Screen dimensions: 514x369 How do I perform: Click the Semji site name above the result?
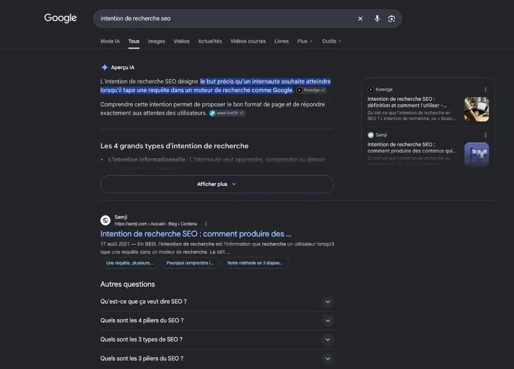[x=121, y=217]
